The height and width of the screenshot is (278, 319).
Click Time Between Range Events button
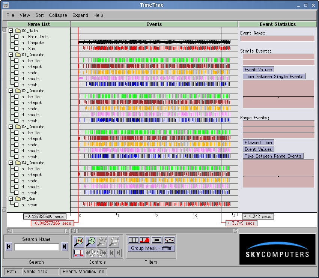273,156
